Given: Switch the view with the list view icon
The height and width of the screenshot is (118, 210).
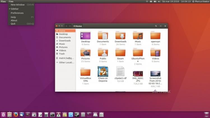Looking at the screenshot, I should (161, 26).
